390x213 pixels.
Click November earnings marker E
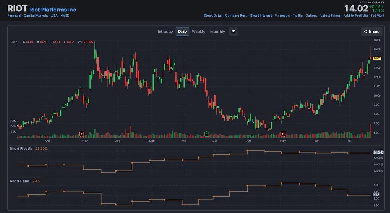[82, 134]
